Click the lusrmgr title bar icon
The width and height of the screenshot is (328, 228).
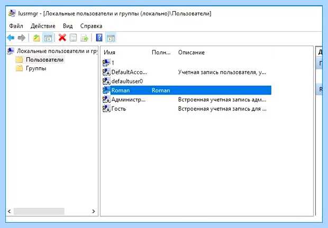[12, 13]
